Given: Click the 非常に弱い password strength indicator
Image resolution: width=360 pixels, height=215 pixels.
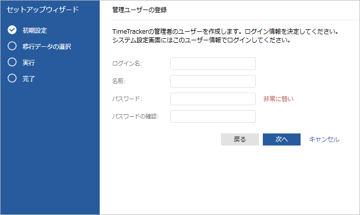Looking at the screenshot, I should (278, 99).
